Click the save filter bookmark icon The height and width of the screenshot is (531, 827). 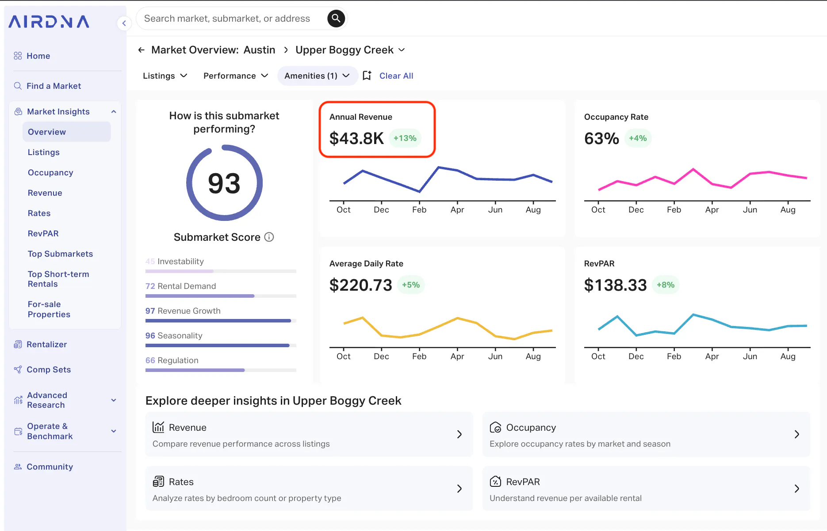[x=367, y=76]
